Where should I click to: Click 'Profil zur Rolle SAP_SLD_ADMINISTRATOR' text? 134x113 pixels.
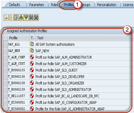(63, 90)
